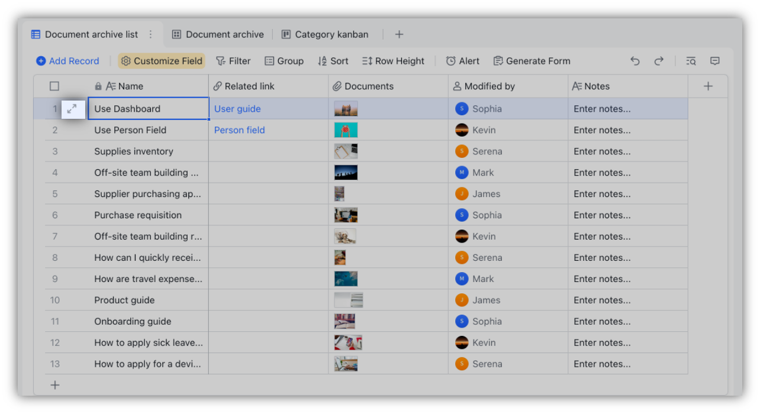The image size is (760, 414).
Task: Open the Generate Form tool
Action: pos(531,60)
